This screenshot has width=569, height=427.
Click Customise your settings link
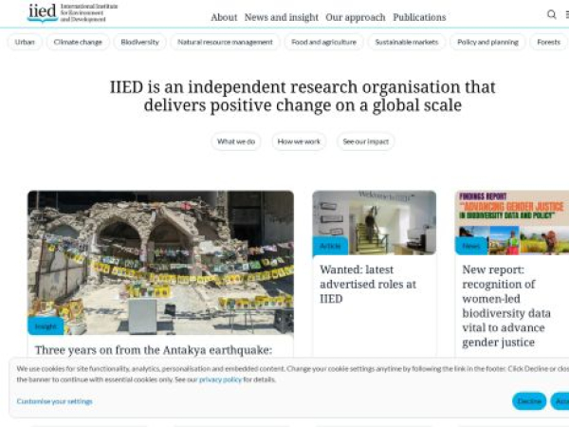click(x=54, y=401)
